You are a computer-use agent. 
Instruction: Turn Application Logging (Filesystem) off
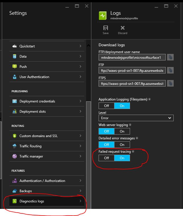[107, 106]
